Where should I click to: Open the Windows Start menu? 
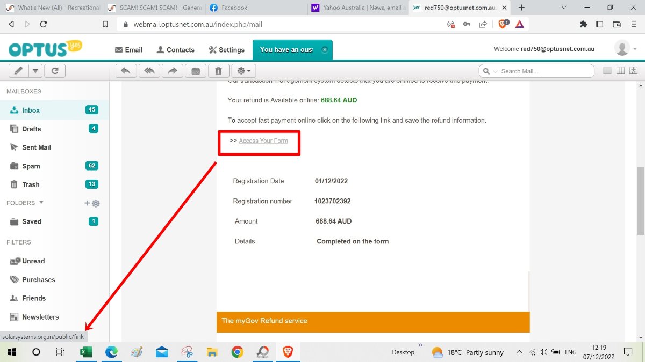point(12,352)
